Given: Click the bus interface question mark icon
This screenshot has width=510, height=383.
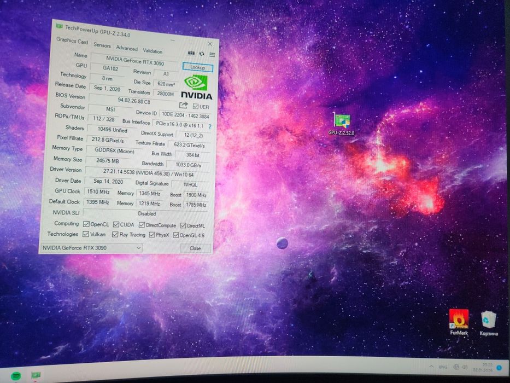Looking at the screenshot, I should [x=210, y=127].
